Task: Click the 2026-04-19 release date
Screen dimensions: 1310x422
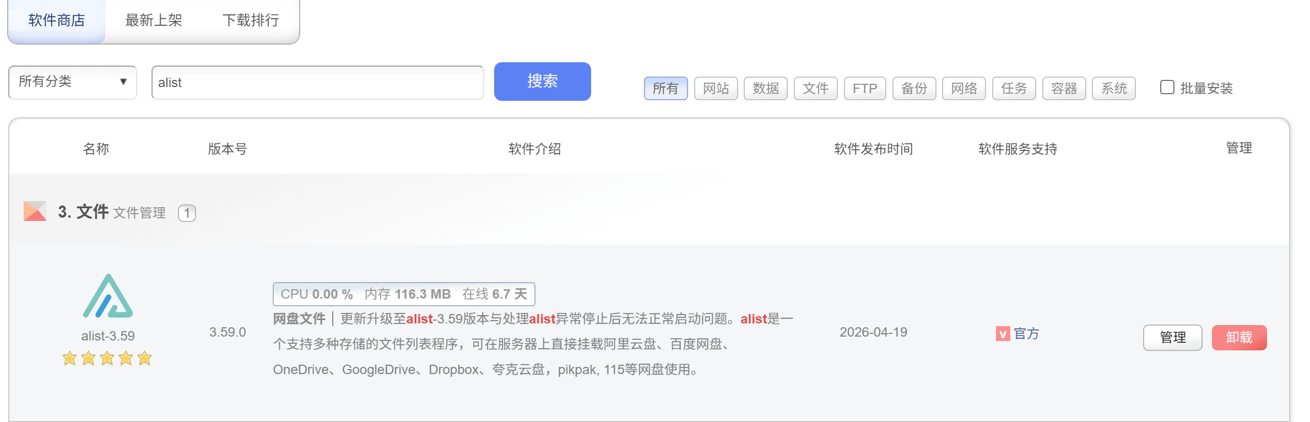Action: [873, 332]
